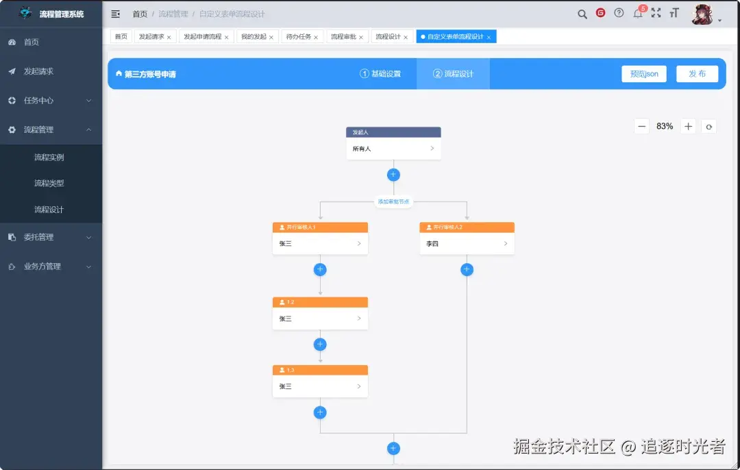Close the 发起请求 tab
The width and height of the screenshot is (740, 470).
(x=169, y=37)
